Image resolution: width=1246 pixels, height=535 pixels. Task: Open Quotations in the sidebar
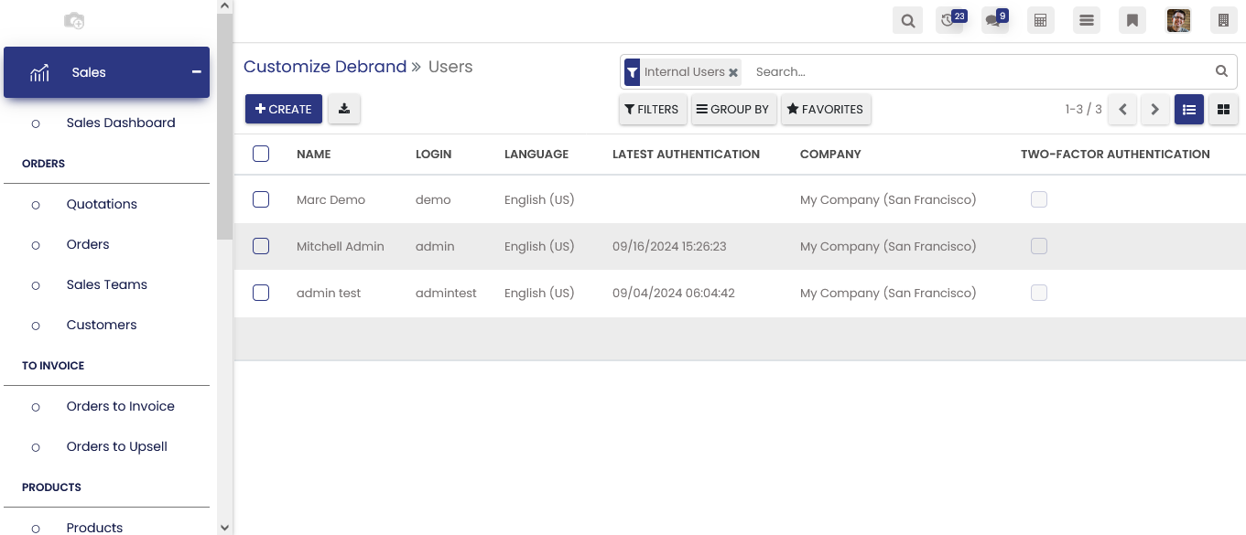[102, 204]
